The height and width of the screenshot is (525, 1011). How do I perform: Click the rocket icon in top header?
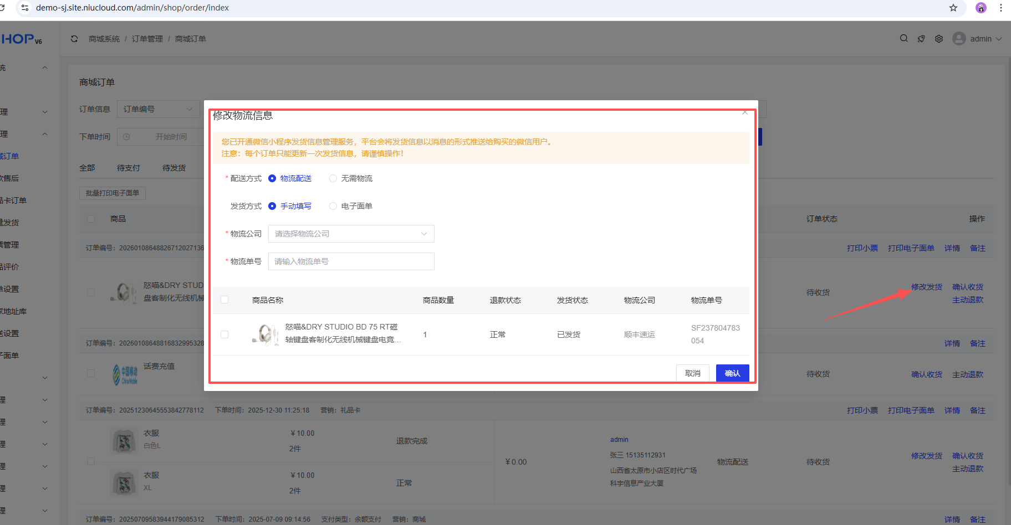[x=921, y=39]
